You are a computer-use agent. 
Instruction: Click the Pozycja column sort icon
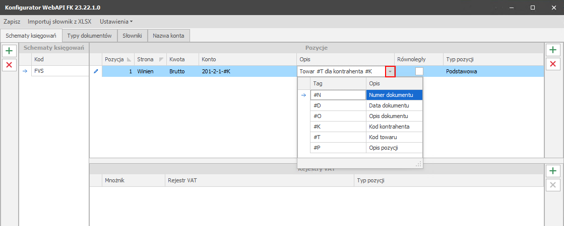point(129,60)
